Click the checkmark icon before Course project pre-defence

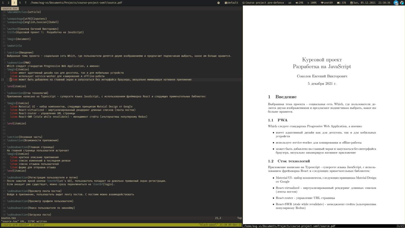tap(243, 3)
